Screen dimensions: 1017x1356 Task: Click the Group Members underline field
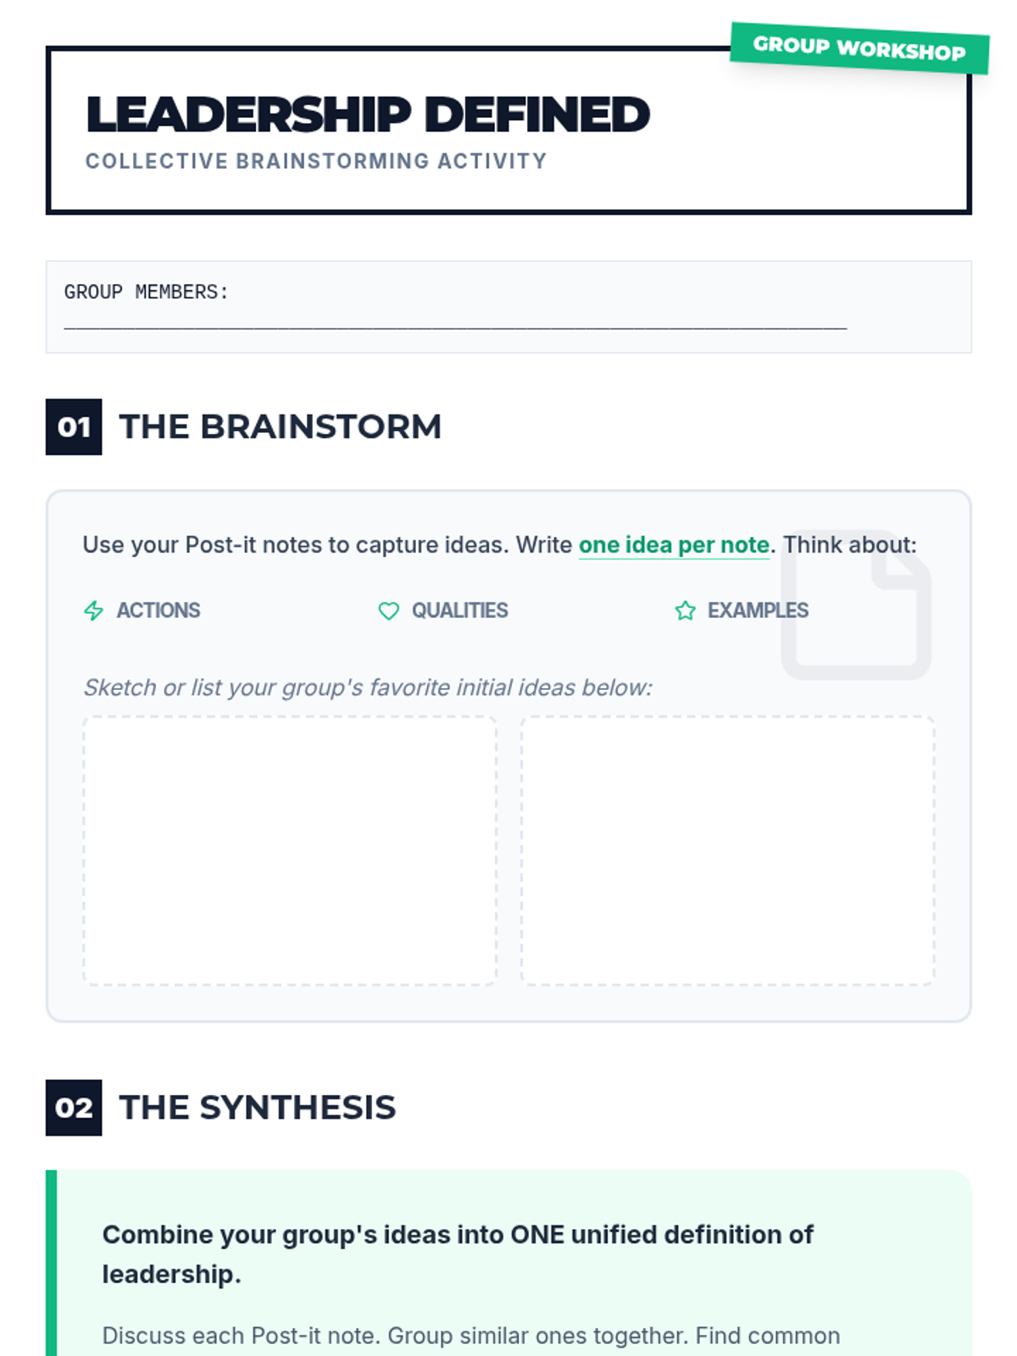(x=455, y=322)
